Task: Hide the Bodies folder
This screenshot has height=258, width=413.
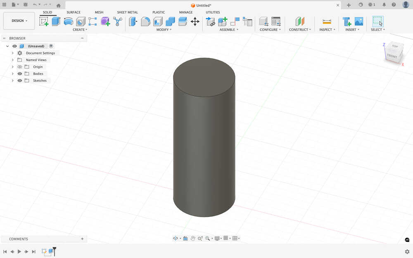Action: pyautogui.click(x=19, y=74)
